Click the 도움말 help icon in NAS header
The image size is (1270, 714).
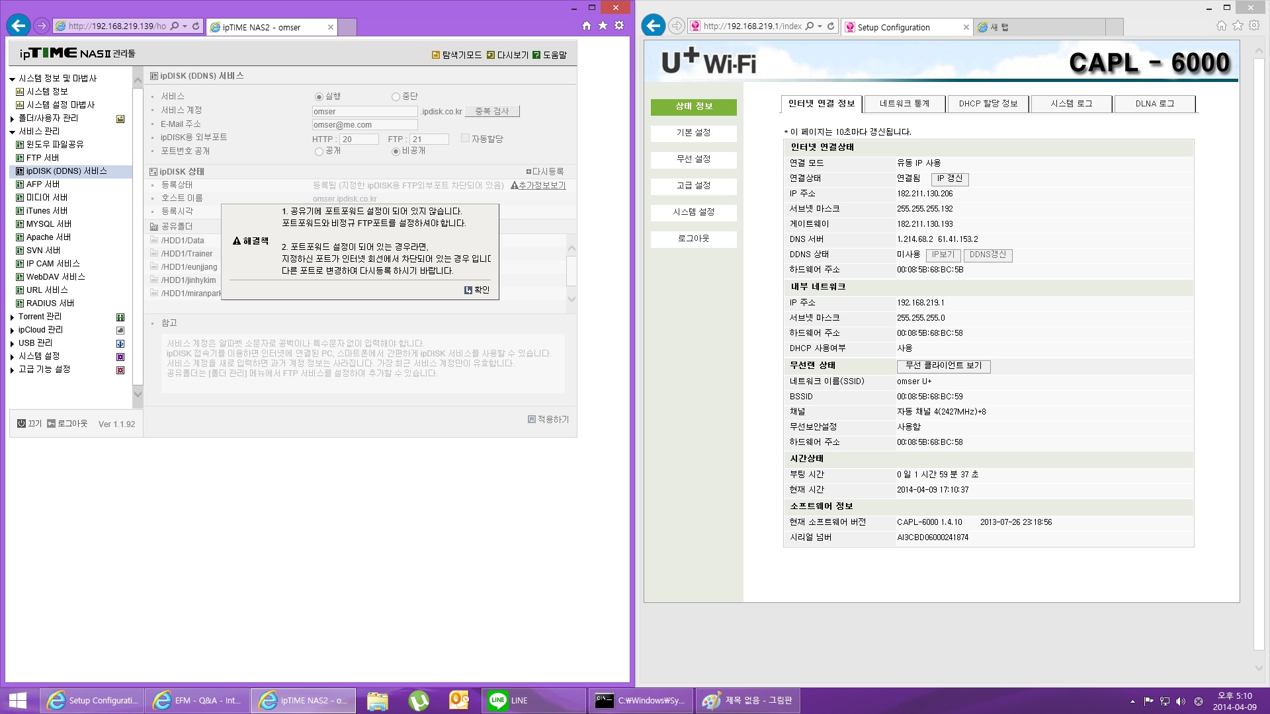coord(536,55)
